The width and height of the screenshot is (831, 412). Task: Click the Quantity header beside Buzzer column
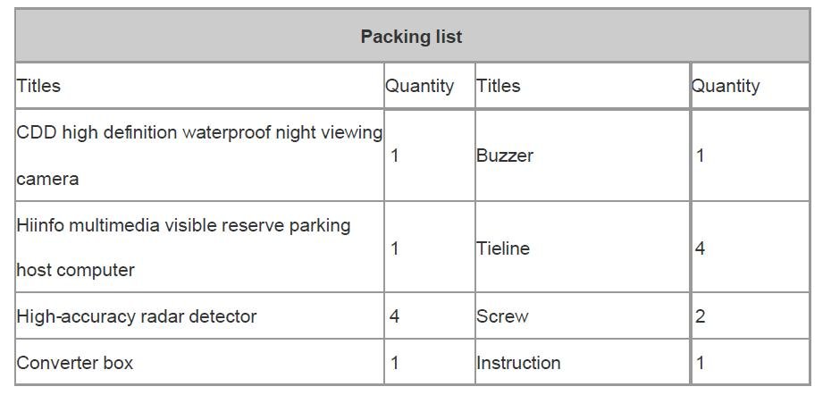[419, 86]
